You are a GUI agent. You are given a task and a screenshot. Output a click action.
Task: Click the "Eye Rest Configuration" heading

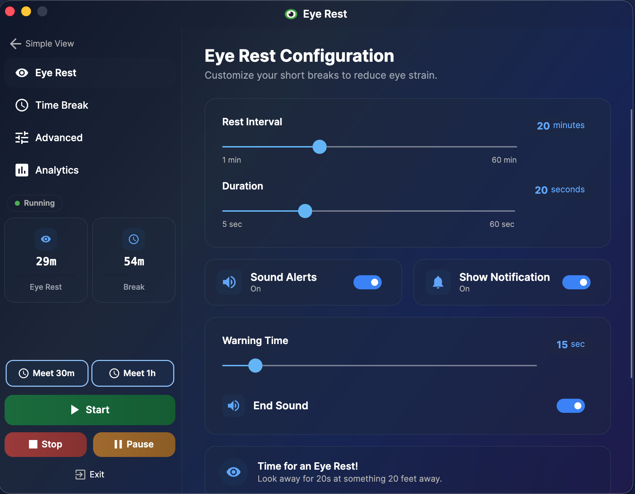[x=299, y=56]
